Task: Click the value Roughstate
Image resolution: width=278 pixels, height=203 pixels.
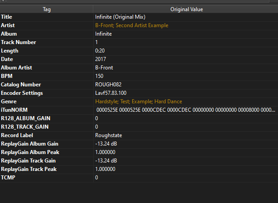Action: (x=109, y=135)
